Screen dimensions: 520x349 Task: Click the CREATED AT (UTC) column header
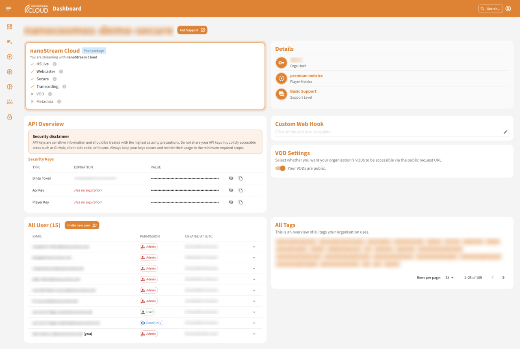click(199, 236)
